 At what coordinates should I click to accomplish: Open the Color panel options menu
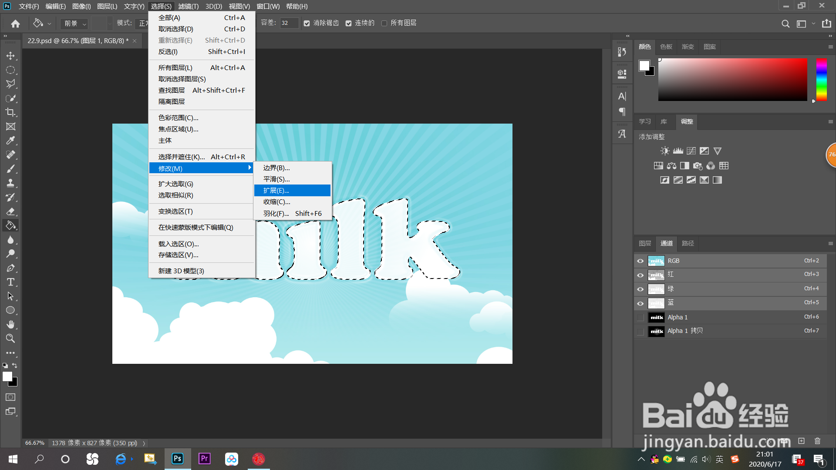point(830,47)
